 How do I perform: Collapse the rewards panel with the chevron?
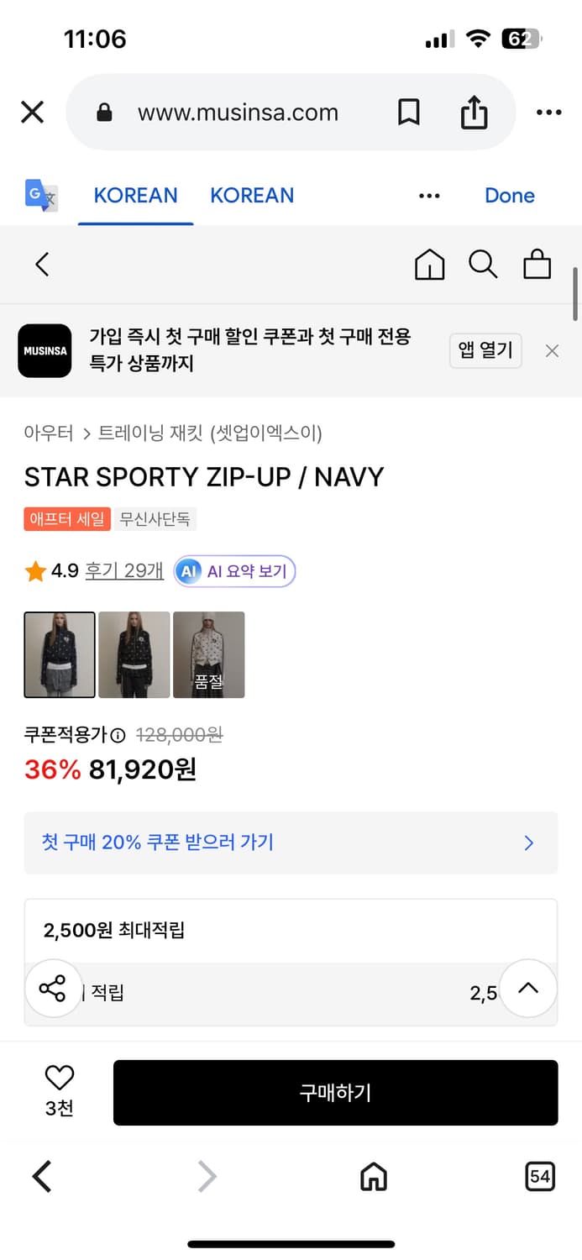point(528,989)
